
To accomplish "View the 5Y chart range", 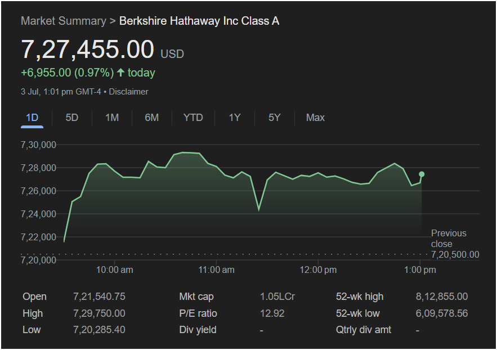I will [x=275, y=118].
